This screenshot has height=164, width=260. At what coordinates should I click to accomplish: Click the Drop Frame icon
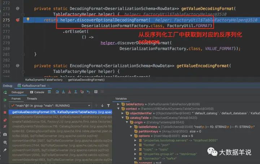(82, 92)
